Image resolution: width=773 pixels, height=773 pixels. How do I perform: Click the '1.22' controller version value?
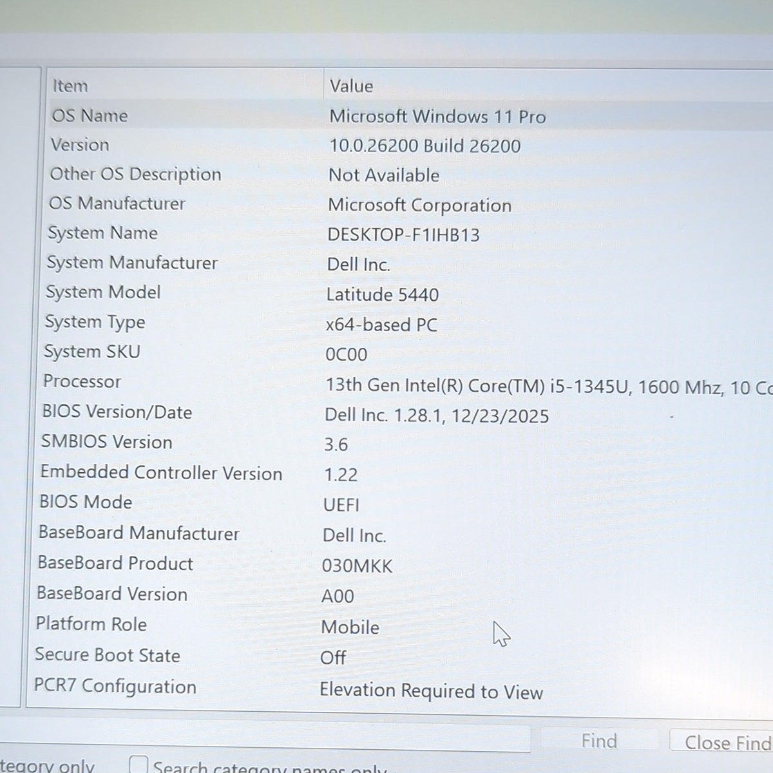tap(341, 475)
